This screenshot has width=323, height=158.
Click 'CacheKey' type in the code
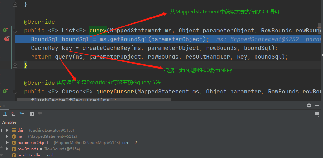click(45, 48)
